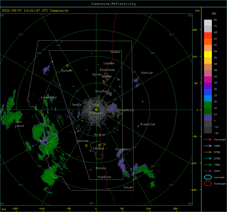Select the red 65 dBZ color swatch

click(208, 36)
